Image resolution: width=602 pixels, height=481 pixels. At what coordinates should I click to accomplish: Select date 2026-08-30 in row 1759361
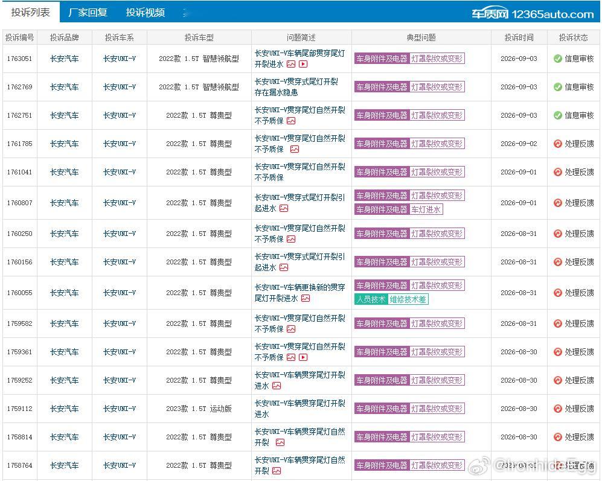pyautogui.click(x=519, y=352)
